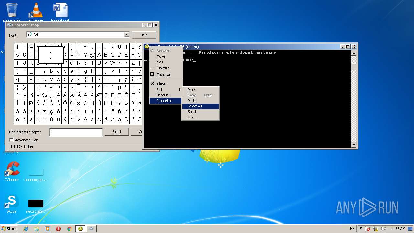
Task: Click the console vertical scrollbar thumb
Action: 354,66
